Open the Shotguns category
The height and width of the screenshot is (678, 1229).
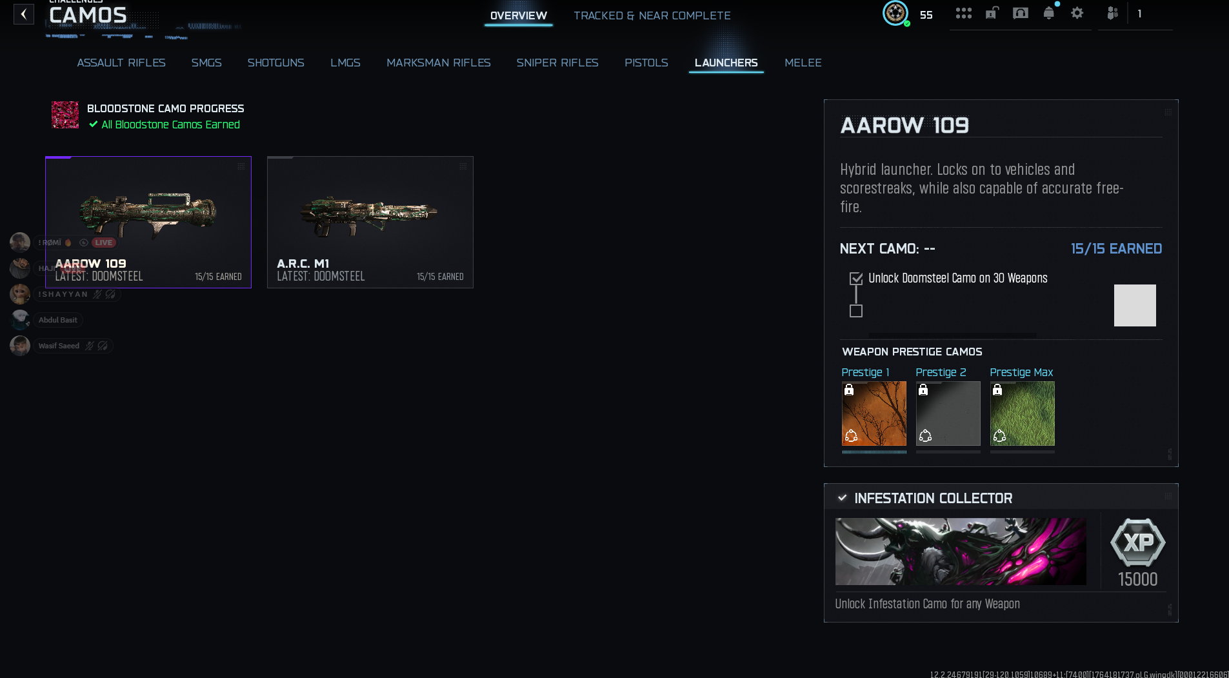point(276,63)
